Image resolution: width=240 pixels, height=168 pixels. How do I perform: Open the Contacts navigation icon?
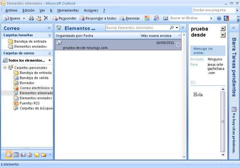point(23,155)
